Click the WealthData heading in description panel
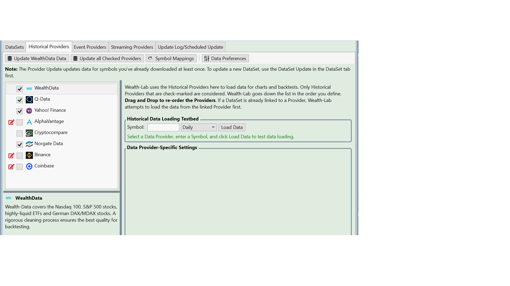Image resolution: width=510 pixels, height=286 pixels. tap(29, 198)
